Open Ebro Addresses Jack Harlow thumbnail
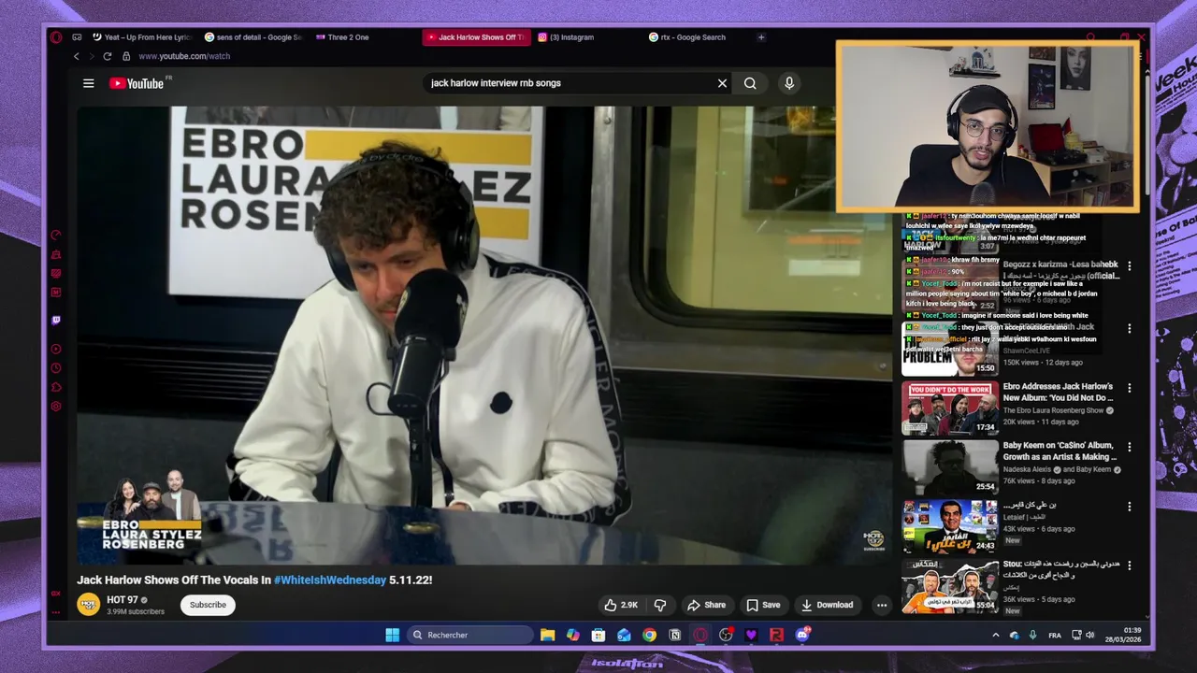This screenshot has width=1197, height=673. (950, 408)
